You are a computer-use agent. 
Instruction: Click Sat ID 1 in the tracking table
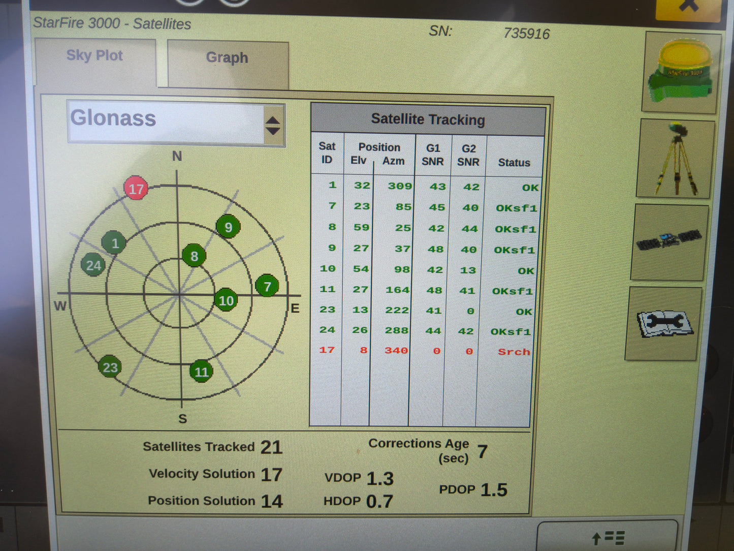[332, 185]
